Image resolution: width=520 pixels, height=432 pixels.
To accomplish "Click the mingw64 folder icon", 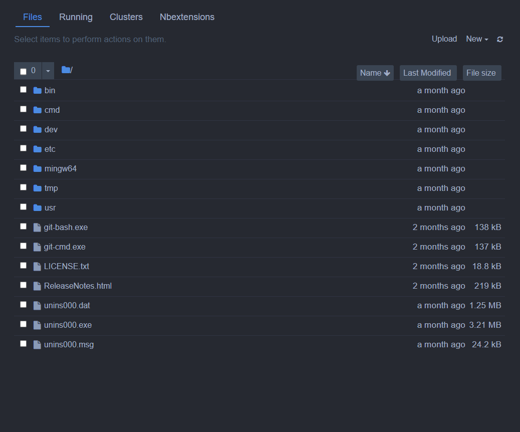I will [x=38, y=168].
